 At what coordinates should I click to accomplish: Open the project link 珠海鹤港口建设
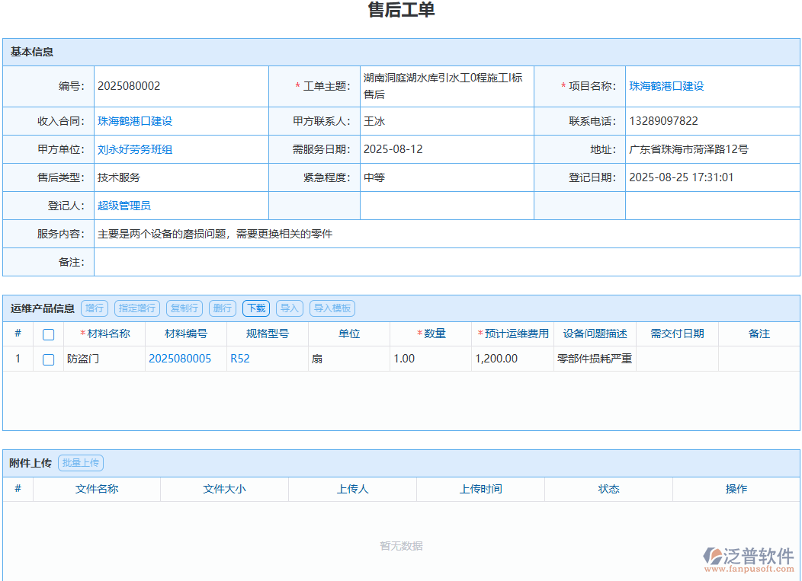666,86
